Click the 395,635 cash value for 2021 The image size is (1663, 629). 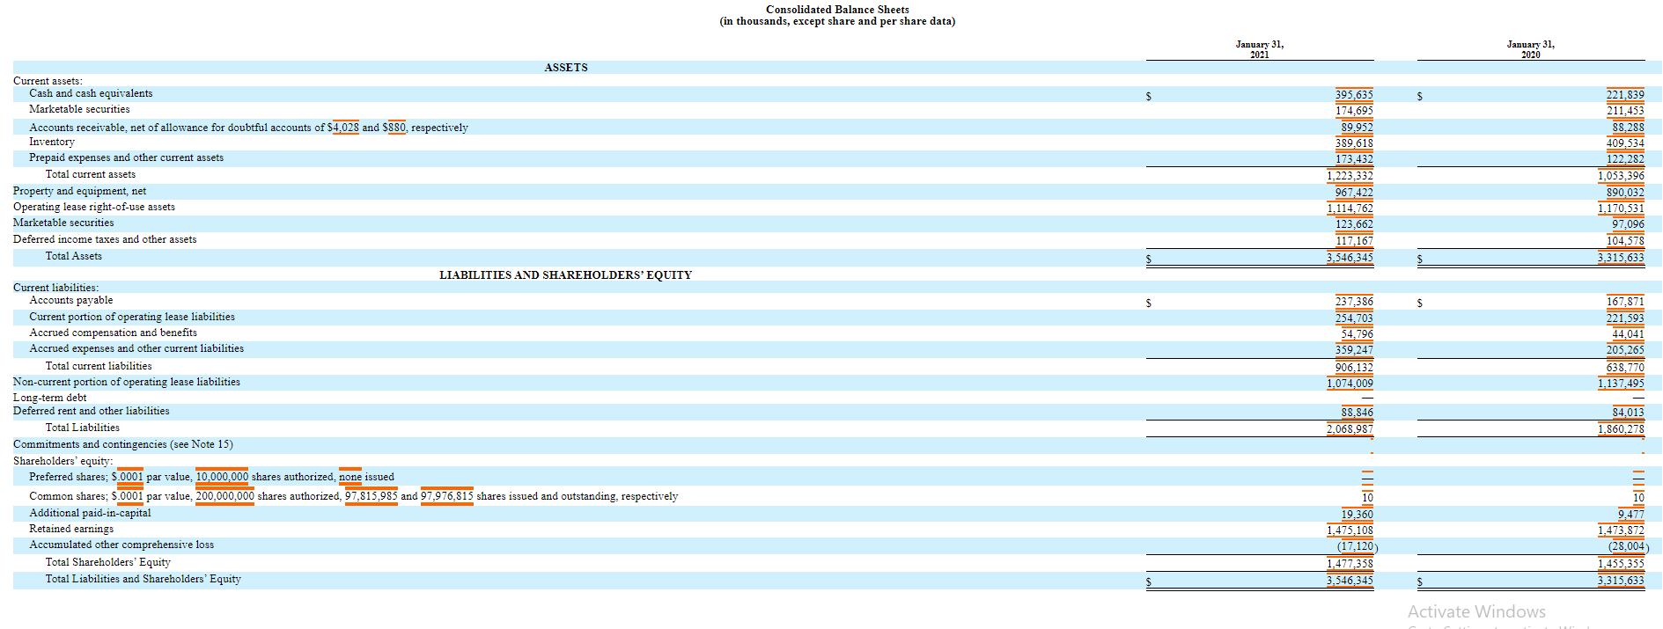[1354, 95]
